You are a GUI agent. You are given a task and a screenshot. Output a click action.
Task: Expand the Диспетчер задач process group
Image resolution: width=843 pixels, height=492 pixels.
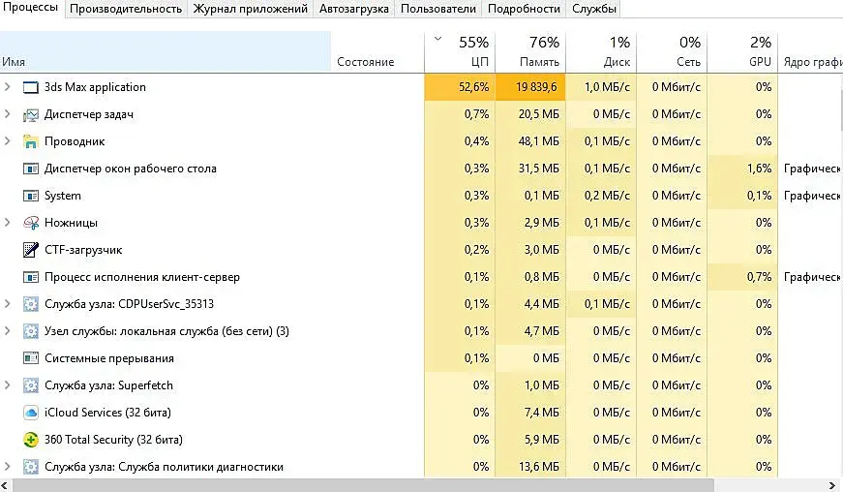[7, 114]
